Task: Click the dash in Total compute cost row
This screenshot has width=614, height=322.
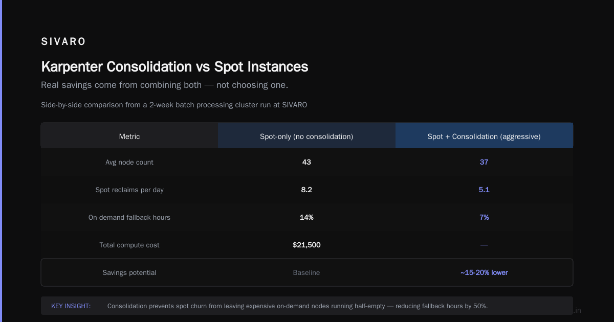Action: click(x=484, y=245)
